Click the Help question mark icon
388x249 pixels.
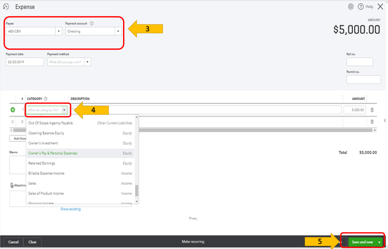point(361,7)
